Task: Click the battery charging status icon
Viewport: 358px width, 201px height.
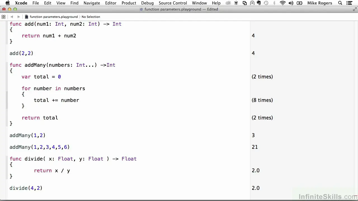Action: 300,3
